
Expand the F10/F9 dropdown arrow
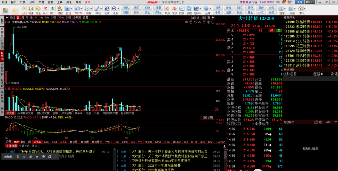click(81, 9)
